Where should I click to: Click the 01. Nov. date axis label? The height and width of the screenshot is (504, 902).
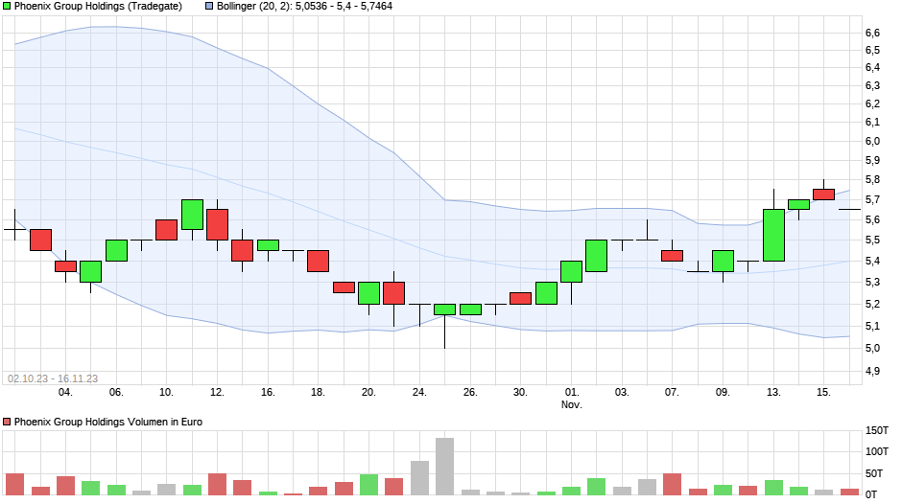571,399
